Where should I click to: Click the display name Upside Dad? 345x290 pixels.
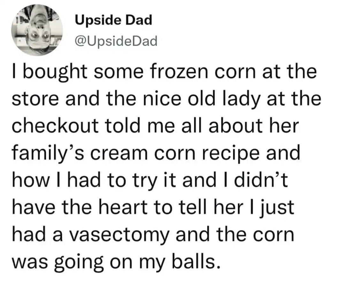coord(113,20)
